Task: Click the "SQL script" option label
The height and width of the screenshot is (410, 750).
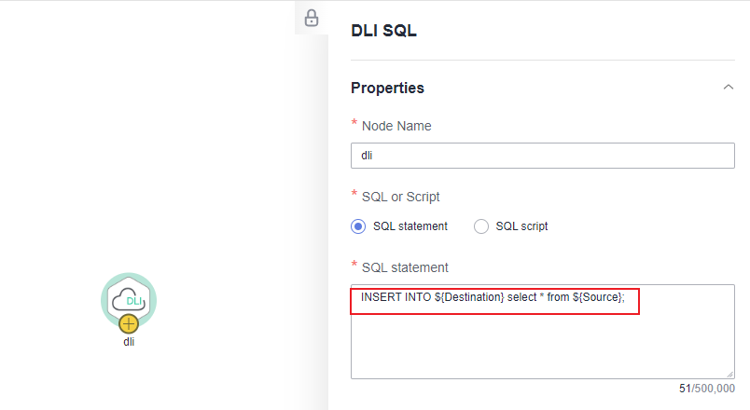Action: click(x=521, y=225)
